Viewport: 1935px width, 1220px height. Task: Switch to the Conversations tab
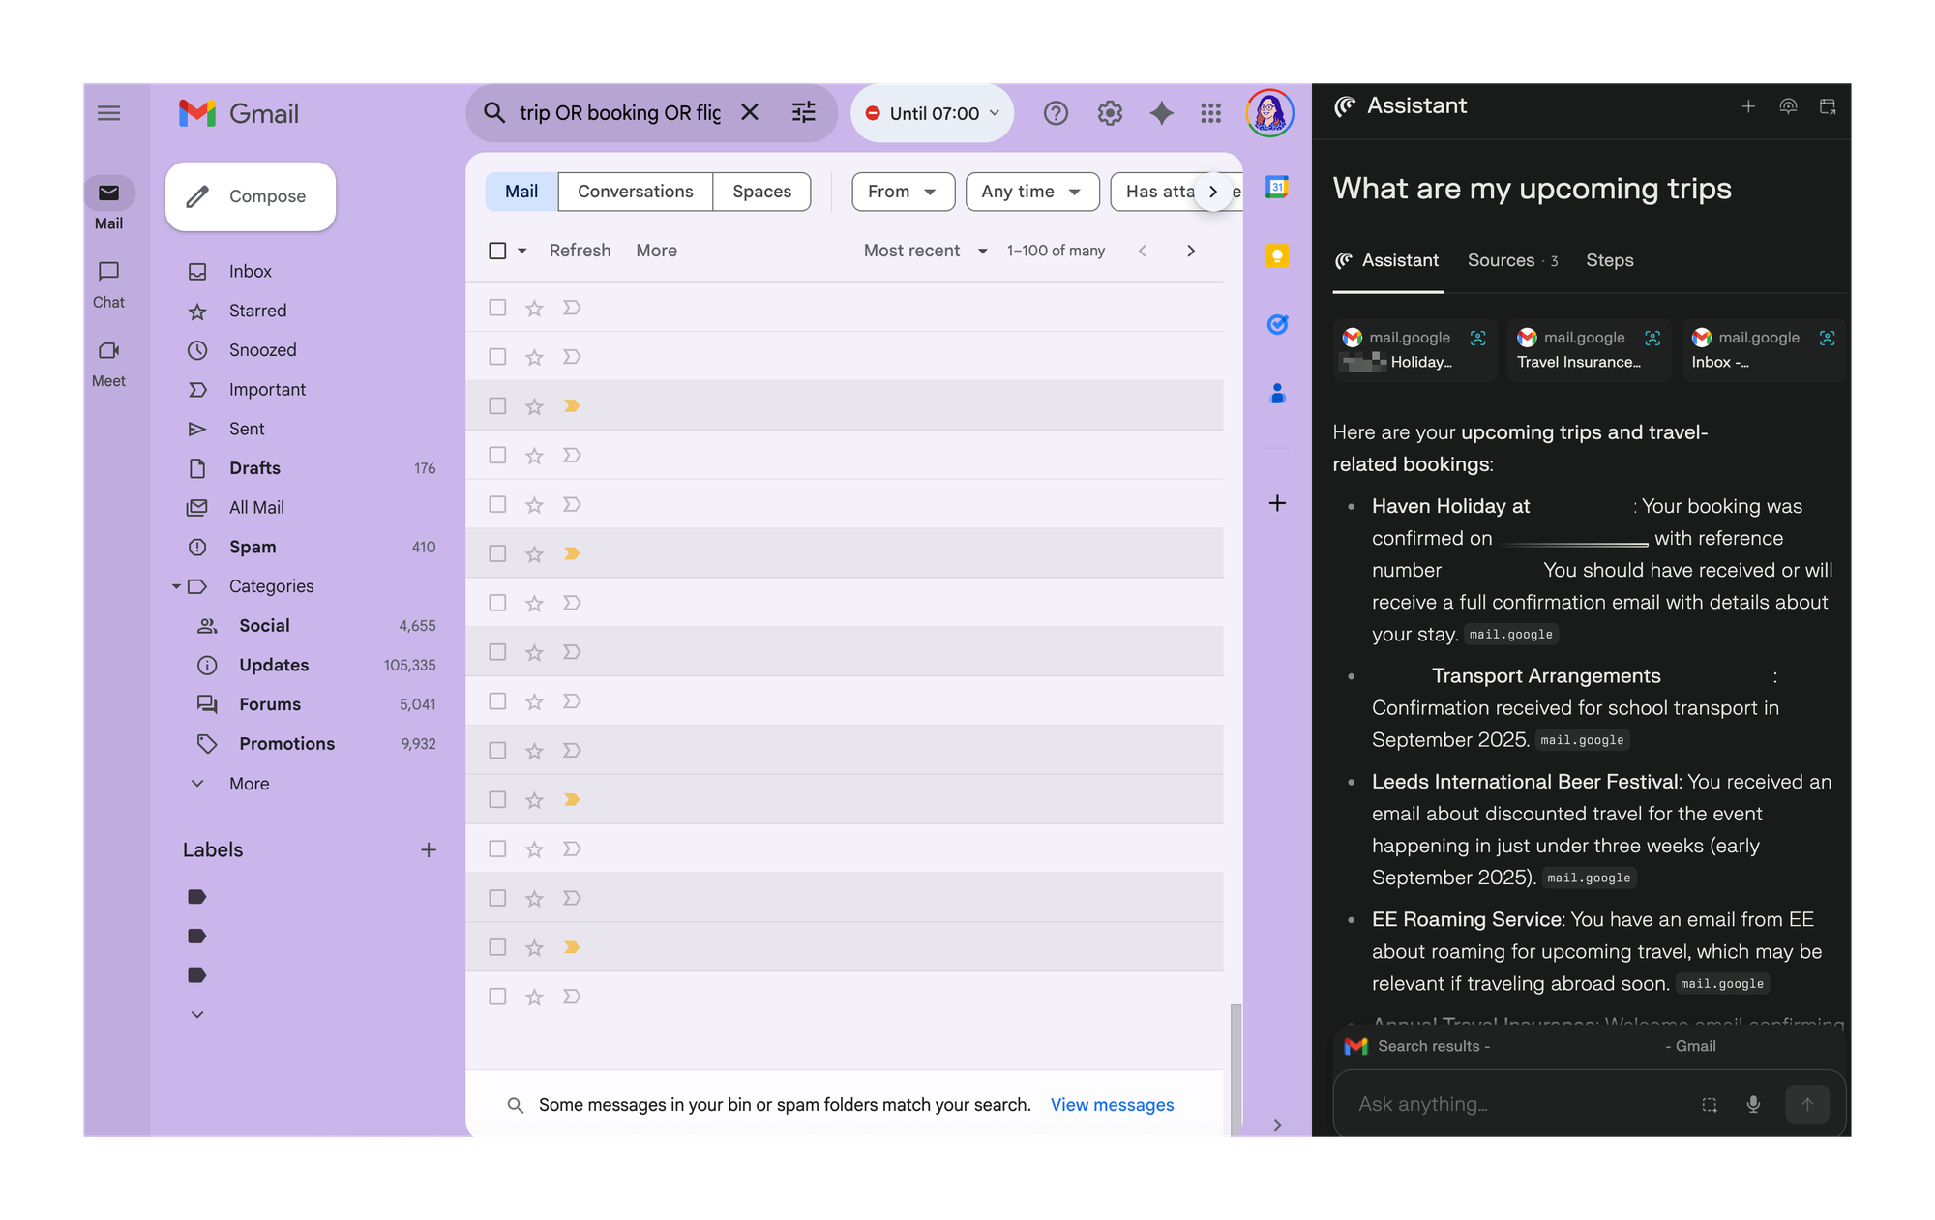tap(635, 192)
